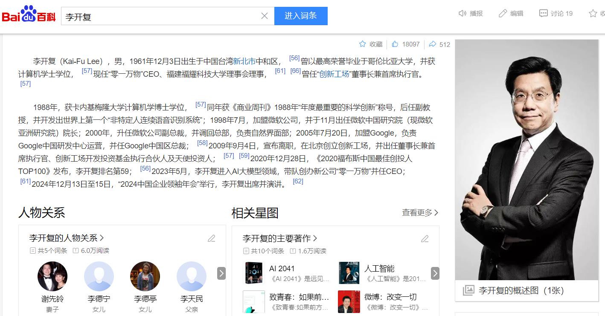Viewport: 605px width, 316px height.
Task: Open citation reference [66]
Action: tap(296, 71)
